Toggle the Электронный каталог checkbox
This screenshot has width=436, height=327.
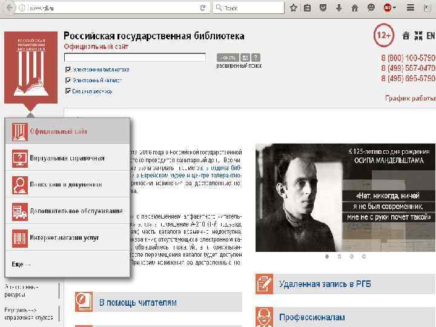[68, 81]
